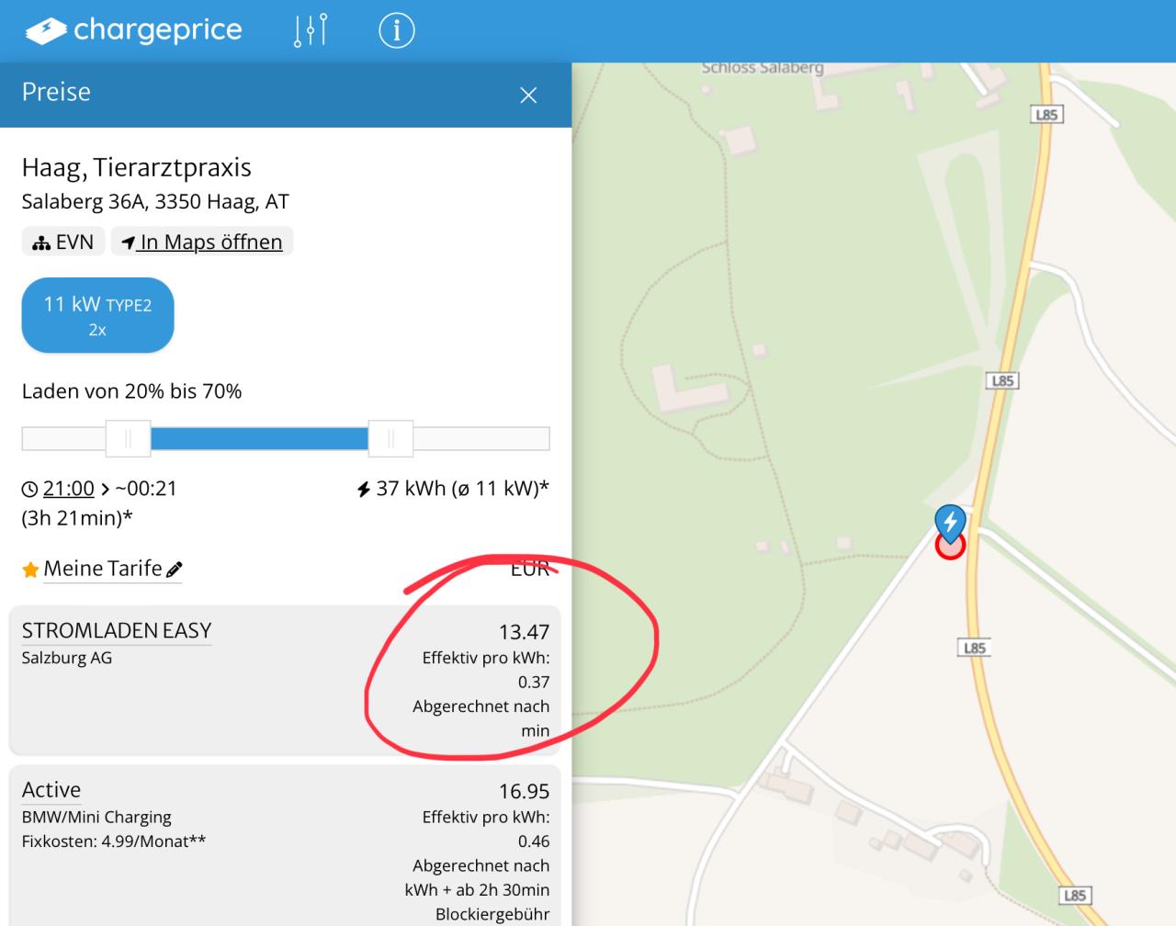The height and width of the screenshot is (926, 1176).
Task: Click the 70% slider end handle
Action: (x=390, y=439)
